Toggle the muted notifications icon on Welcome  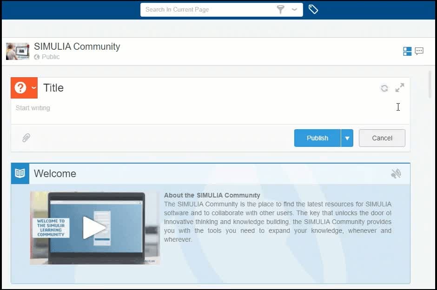(396, 173)
